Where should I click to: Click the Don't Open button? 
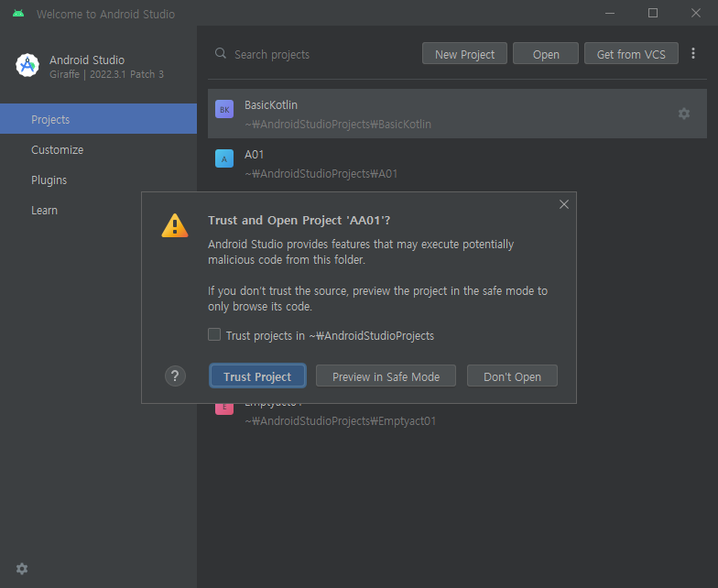point(513,376)
